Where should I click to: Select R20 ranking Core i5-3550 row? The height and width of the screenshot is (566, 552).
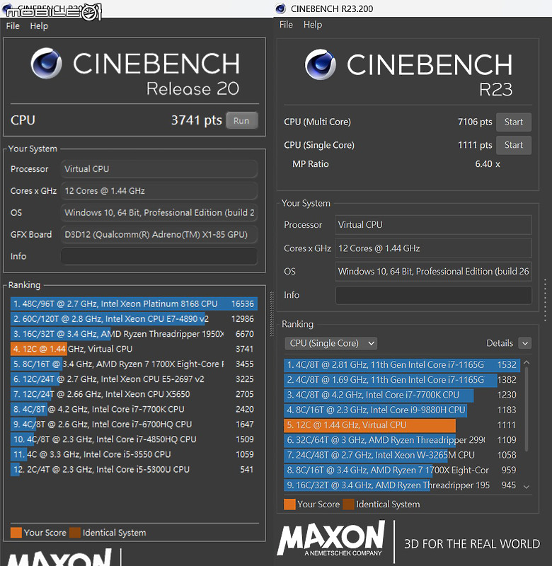pyautogui.click(x=134, y=454)
